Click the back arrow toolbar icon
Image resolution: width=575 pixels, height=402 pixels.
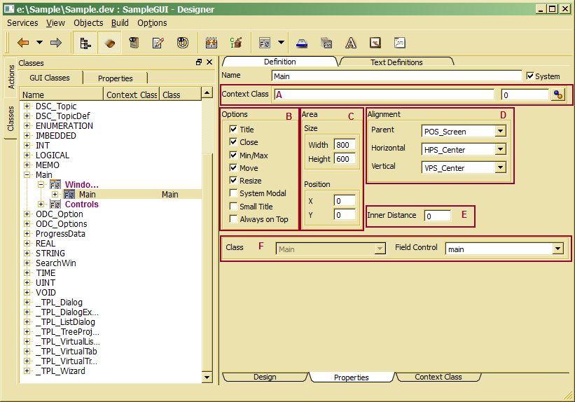(x=22, y=43)
